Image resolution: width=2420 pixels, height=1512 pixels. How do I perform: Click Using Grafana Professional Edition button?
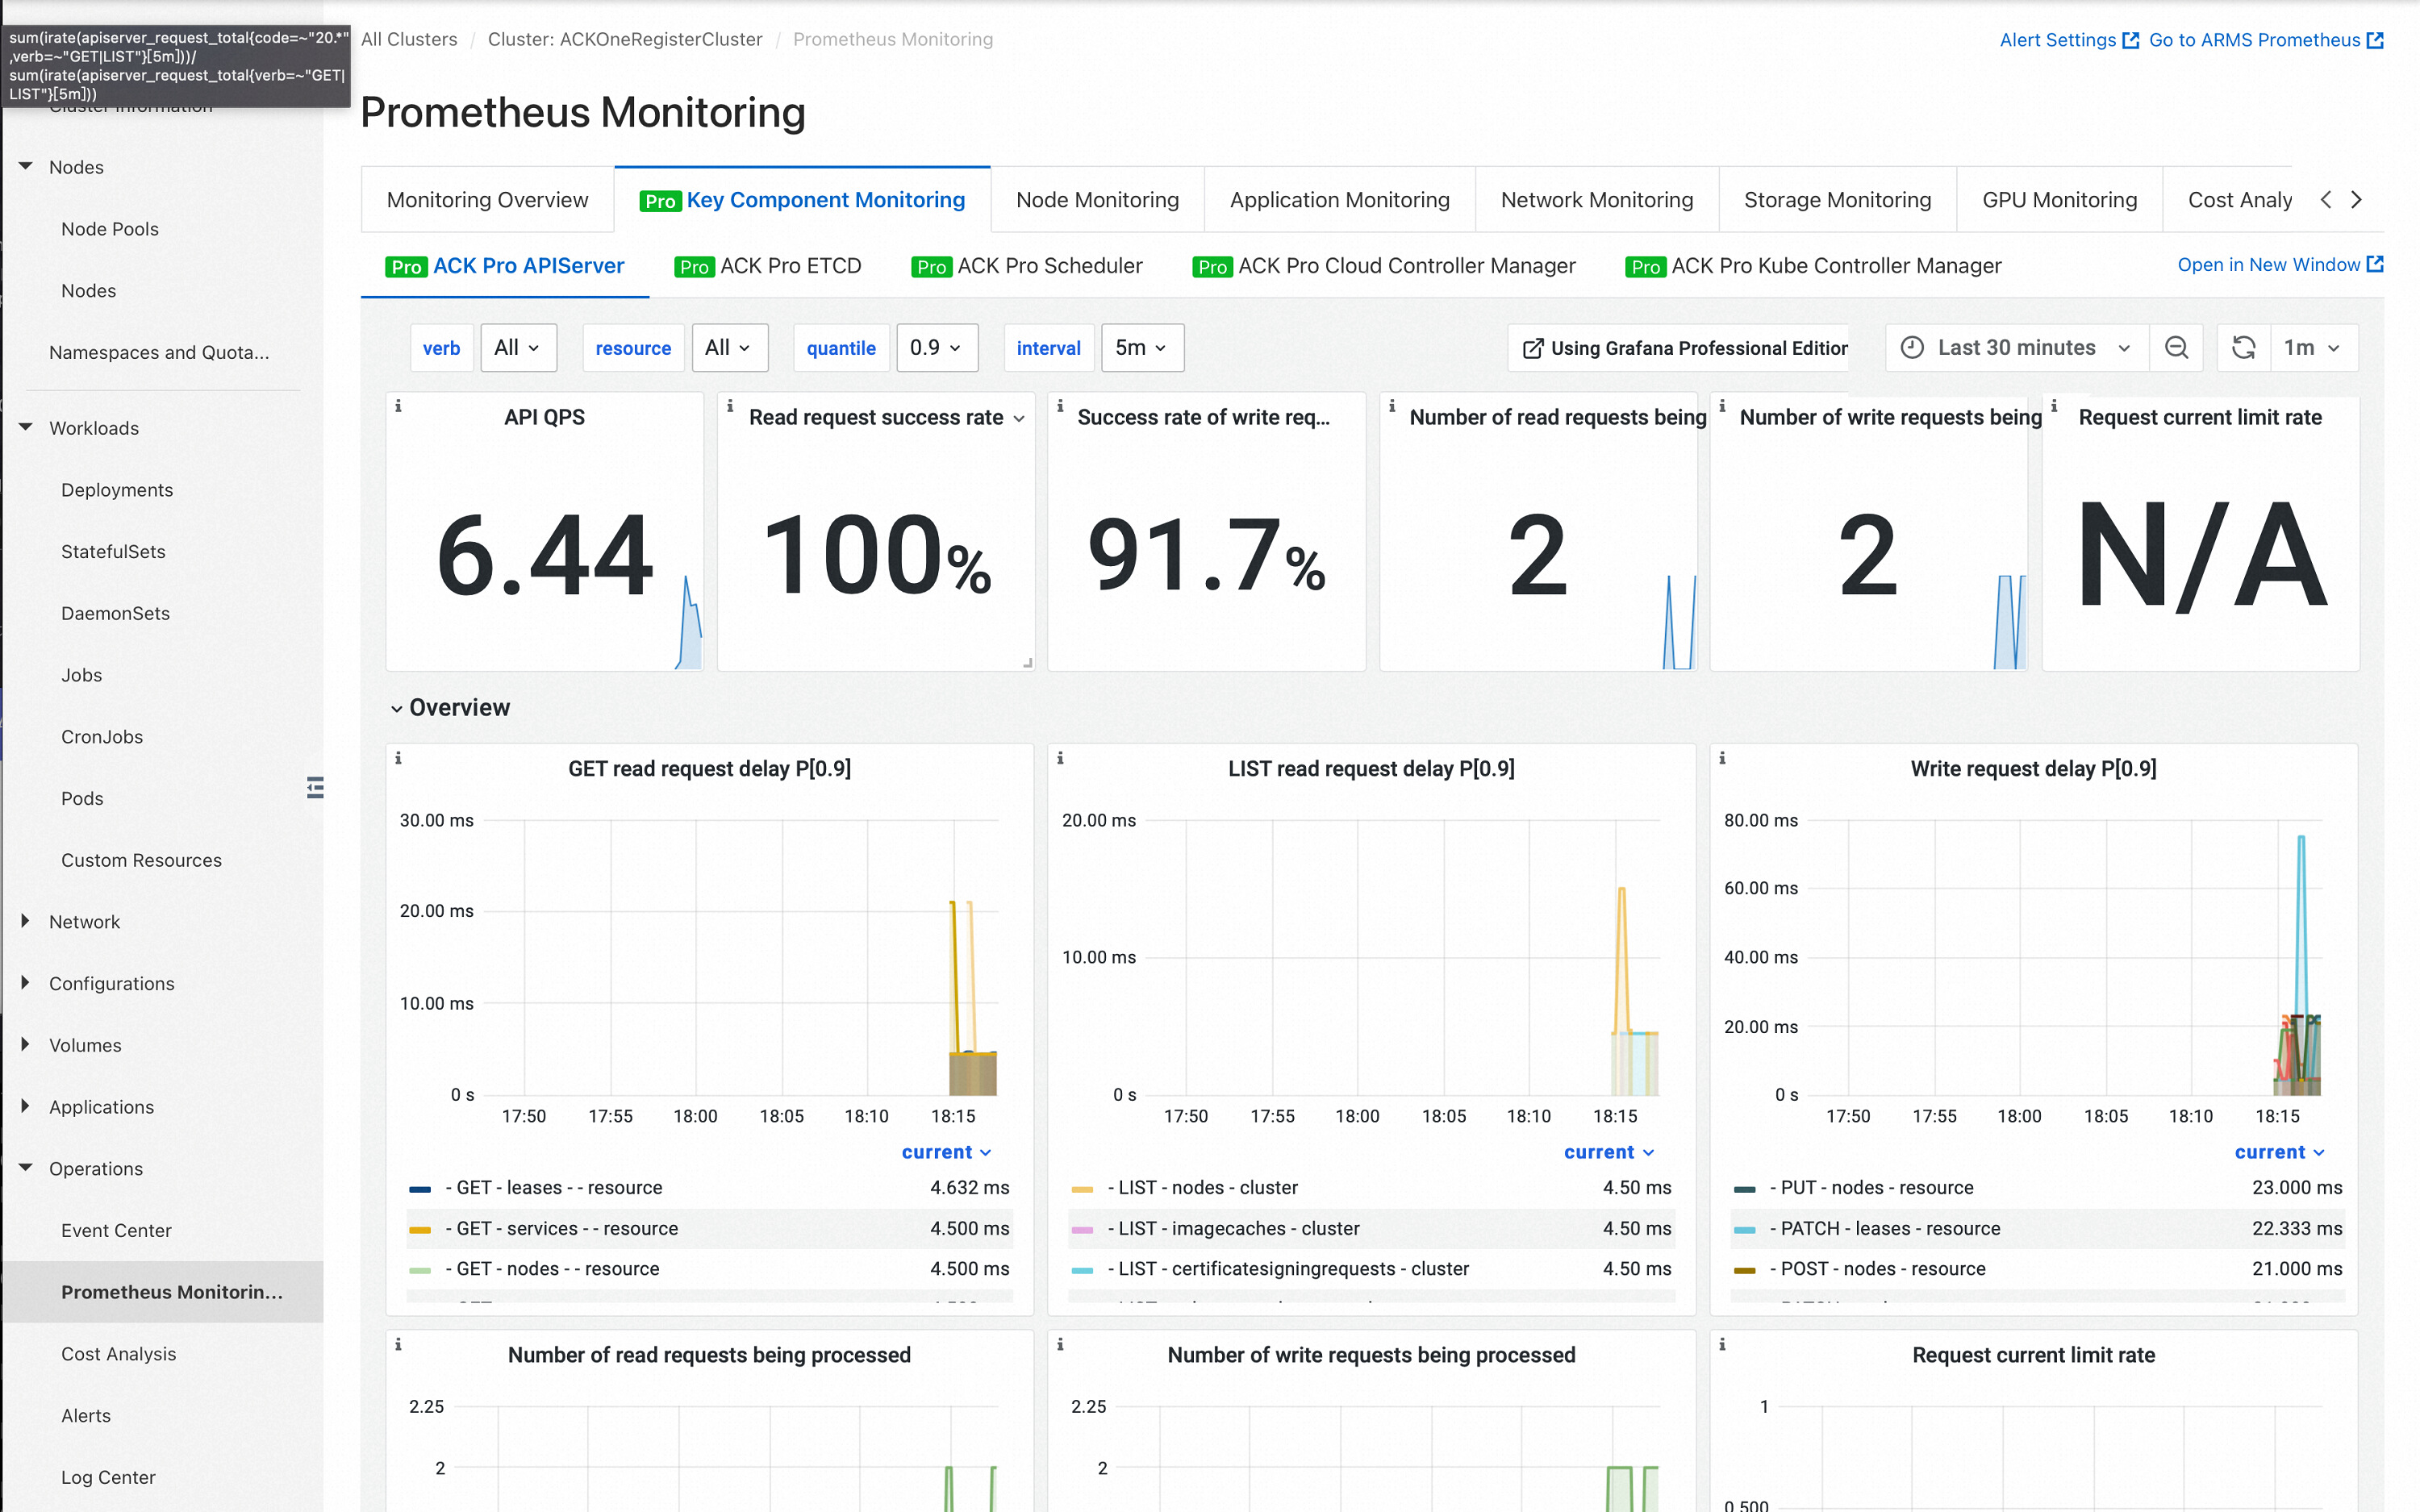[1678, 347]
